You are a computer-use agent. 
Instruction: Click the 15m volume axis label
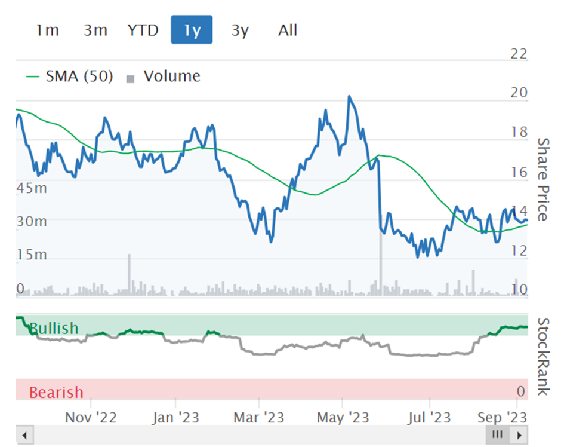(x=32, y=255)
